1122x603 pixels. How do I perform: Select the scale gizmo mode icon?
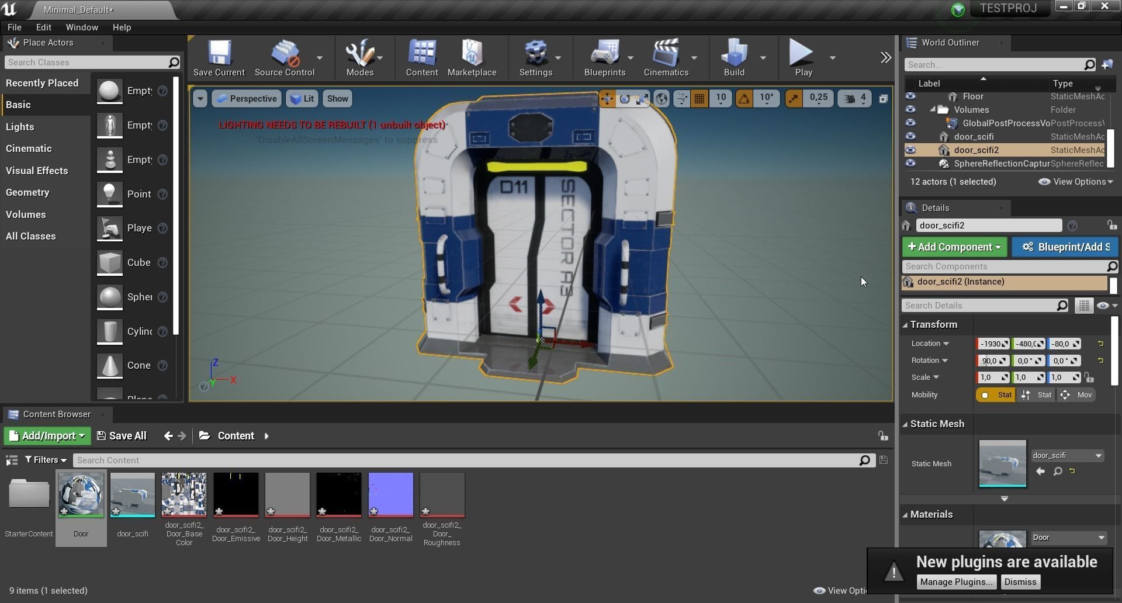tap(642, 99)
